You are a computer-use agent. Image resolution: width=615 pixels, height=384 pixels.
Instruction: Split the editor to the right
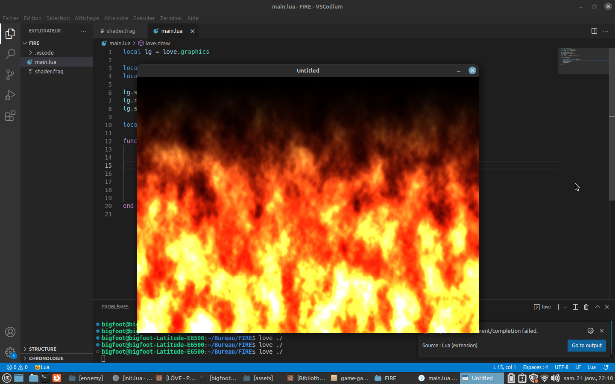[594, 31]
